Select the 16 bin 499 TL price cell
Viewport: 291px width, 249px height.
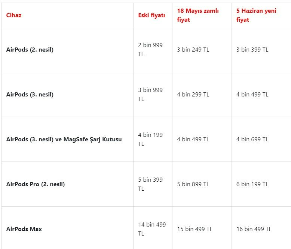[254, 229]
